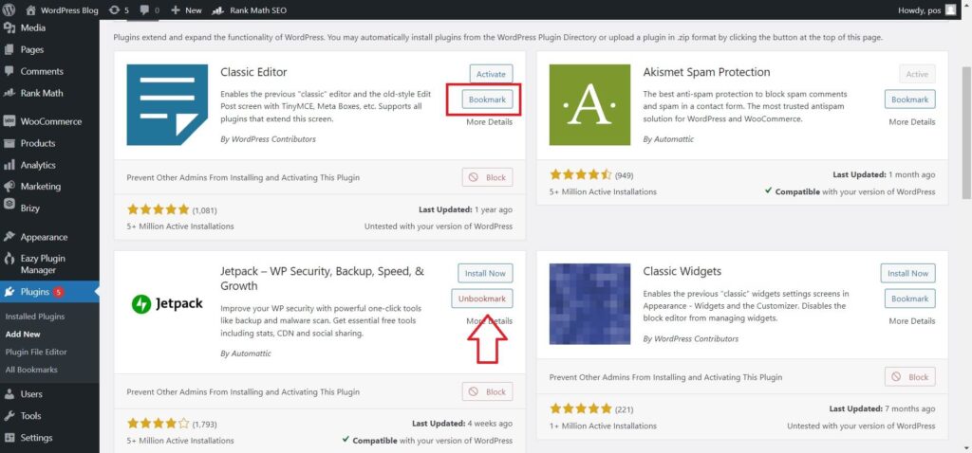View More Details for Akismet
Viewport: 972px width, 453px height.
tap(912, 122)
